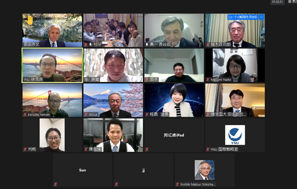Image resolution: width=297 pixels, height=189 pixels.
Task: Click the YNU logo on the 国際戦略室 tile
Action: pyautogui.click(x=235, y=135)
